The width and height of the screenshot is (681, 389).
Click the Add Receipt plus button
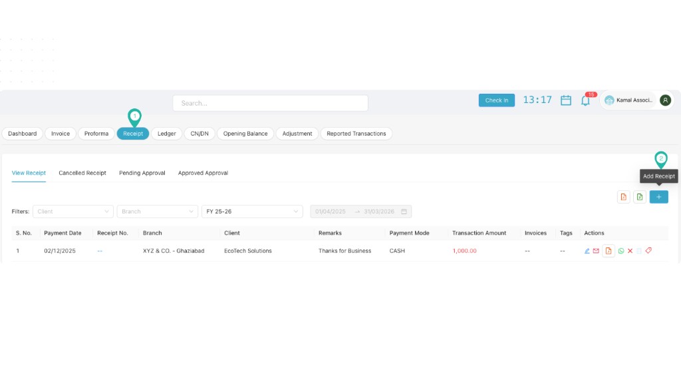658,197
